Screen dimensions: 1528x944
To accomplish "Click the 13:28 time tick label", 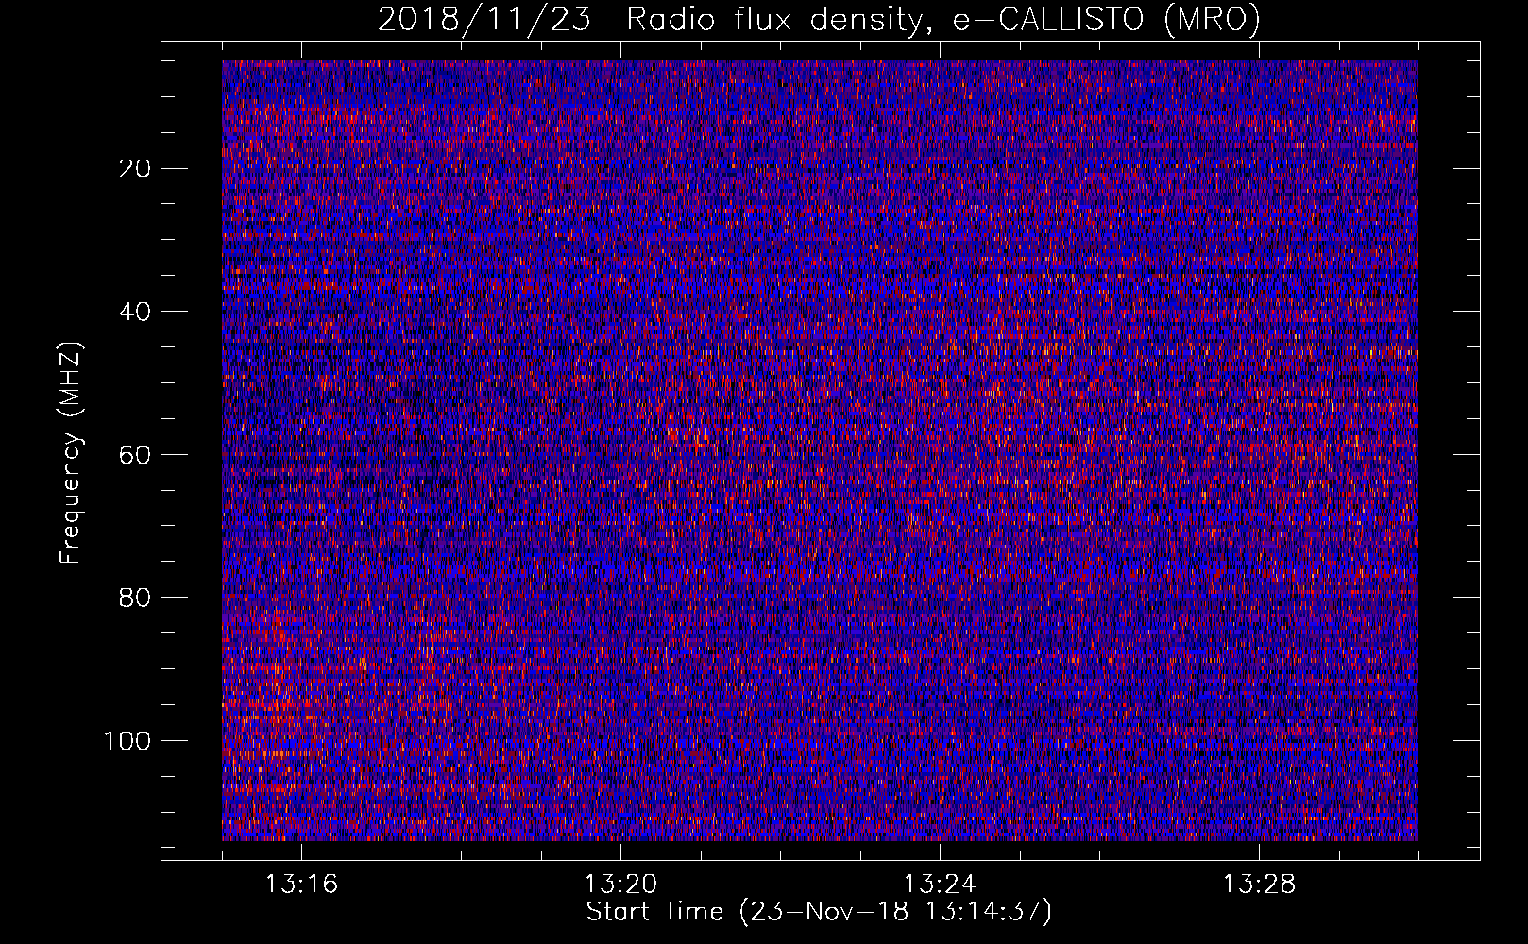I will [1259, 885].
